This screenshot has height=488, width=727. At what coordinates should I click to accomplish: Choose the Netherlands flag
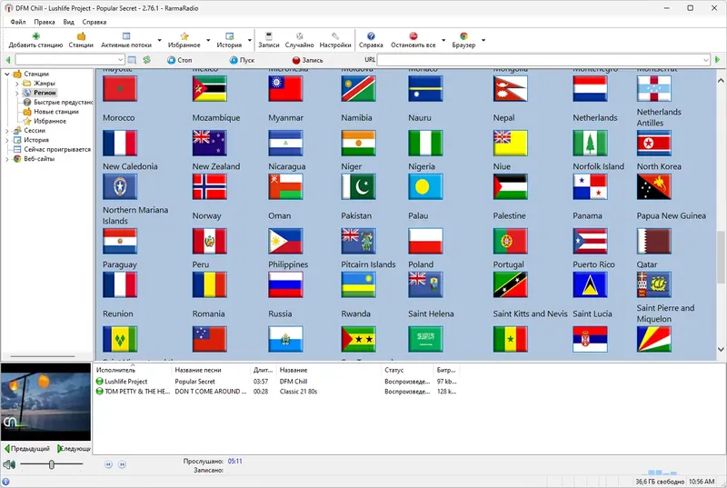(x=590, y=88)
